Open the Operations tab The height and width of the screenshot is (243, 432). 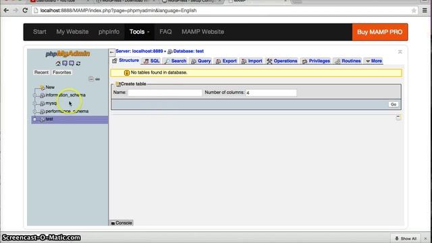click(282, 61)
